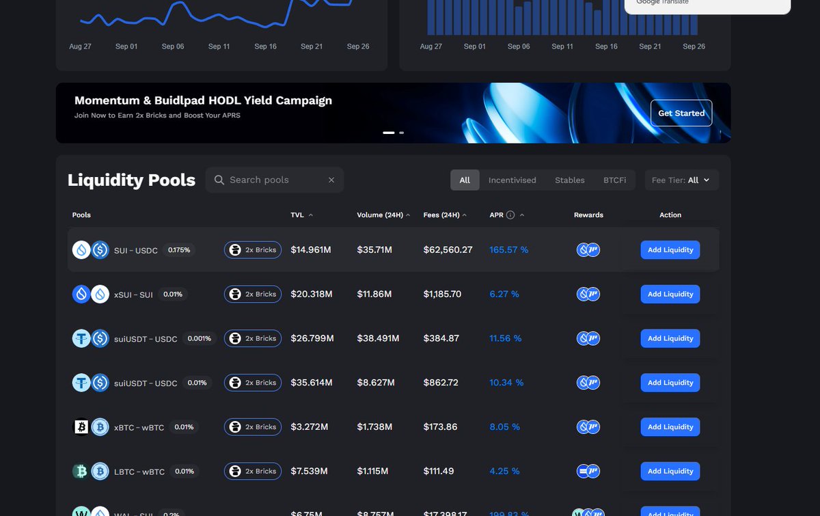This screenshot has height=516, width=820.
Task: Switch to the Incentivised filter tab
Action: tap(512, 180)
